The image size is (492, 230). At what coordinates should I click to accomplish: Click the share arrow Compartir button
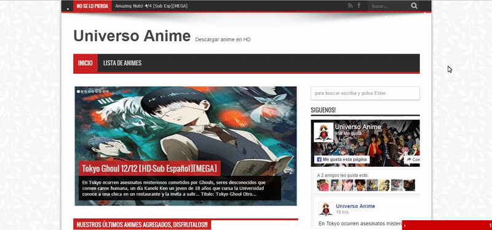(412, 160)
